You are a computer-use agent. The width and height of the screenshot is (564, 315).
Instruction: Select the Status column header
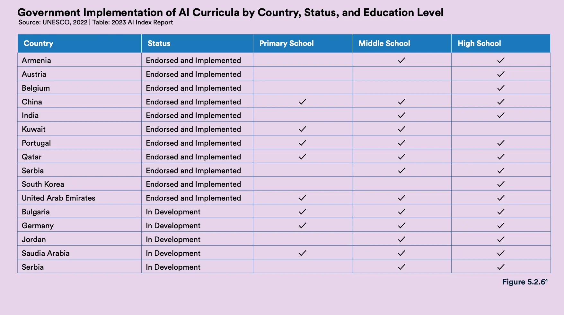pyautogui.click(x=197, y=43)
